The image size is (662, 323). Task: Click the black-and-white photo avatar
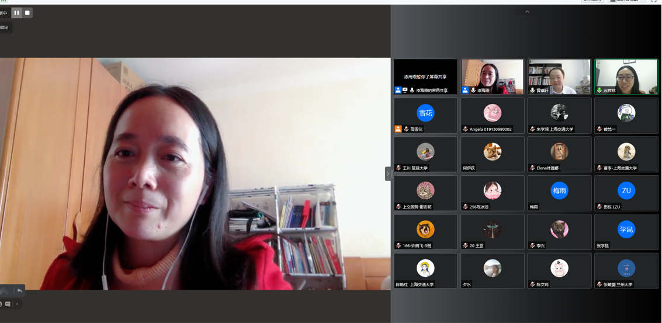click(x=559, y=113)
